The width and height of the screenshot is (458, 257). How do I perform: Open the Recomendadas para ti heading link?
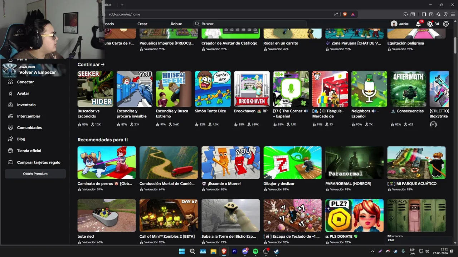[x=103, y=140]
